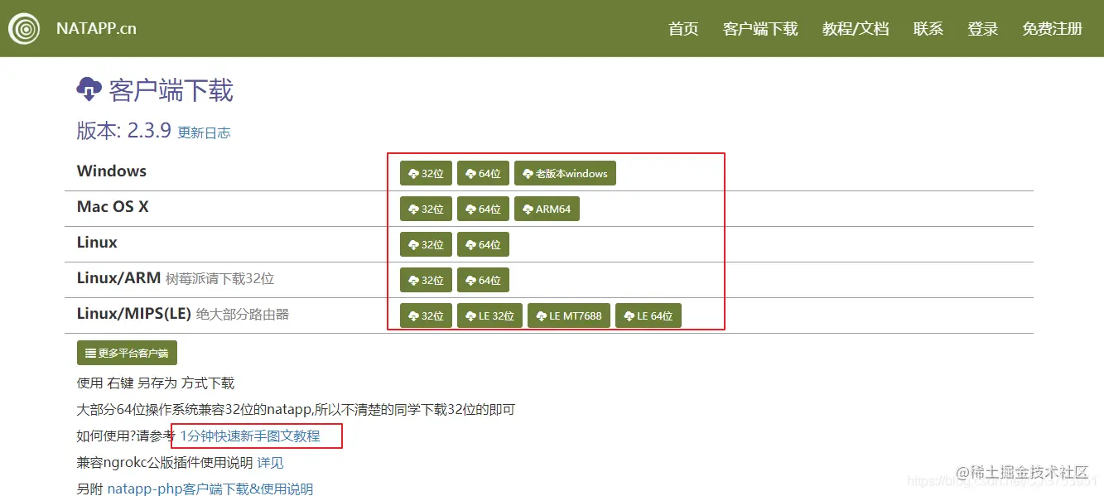Image resolution: width=1104 pixels, height=496 pixels.
Task: Open the 更新日志 link
Action: pos(204,132)
